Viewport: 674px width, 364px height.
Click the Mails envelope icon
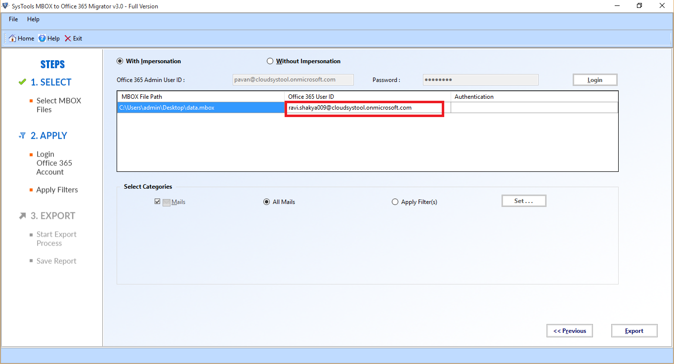click(167, 202)
